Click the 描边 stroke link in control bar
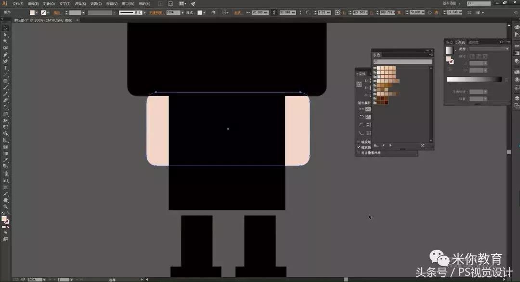The image size is (520, 282). point(57,12)
